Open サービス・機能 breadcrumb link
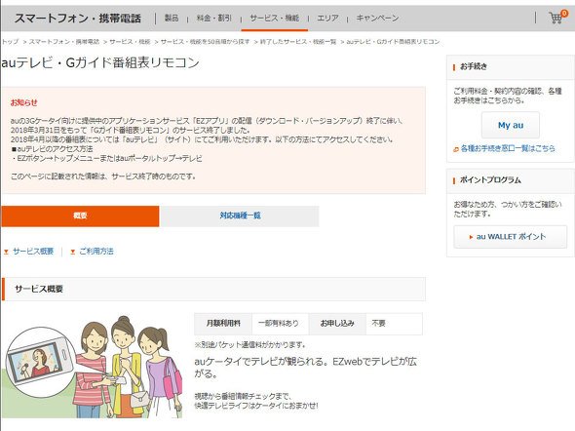Viewport: 575px width, 431px height. (130, 42)
